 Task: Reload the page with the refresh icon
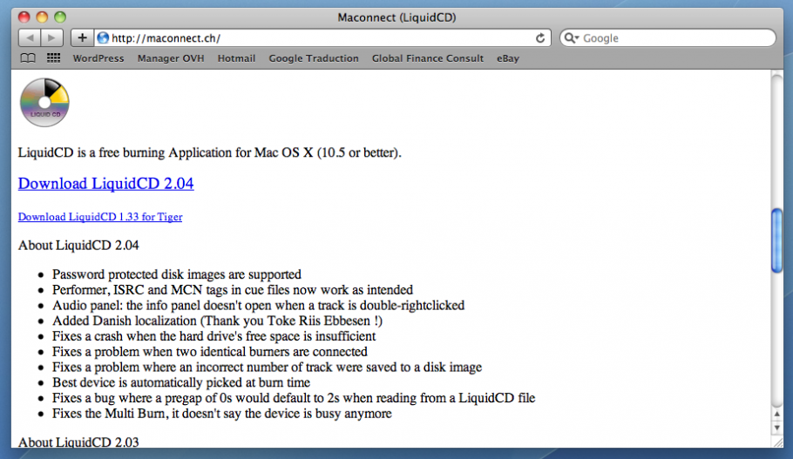(540, 38)
